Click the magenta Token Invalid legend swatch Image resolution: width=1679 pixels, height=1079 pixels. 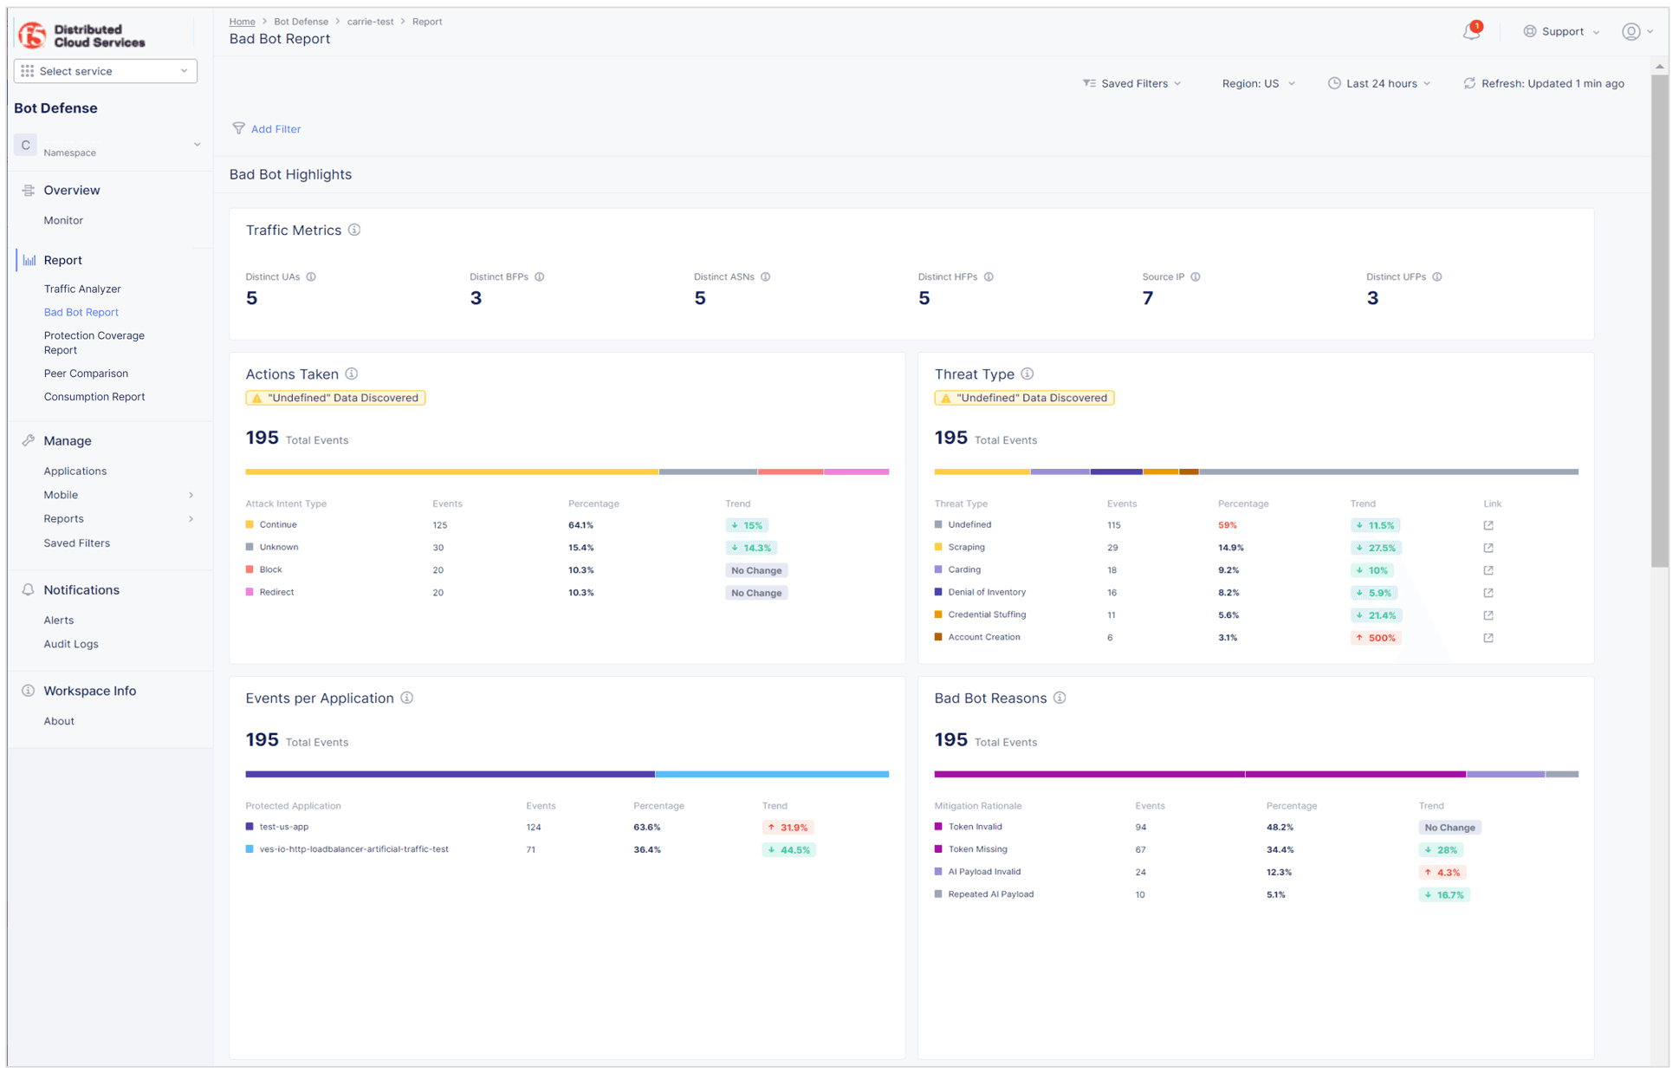pyautogui.click(x=938, y=828)
